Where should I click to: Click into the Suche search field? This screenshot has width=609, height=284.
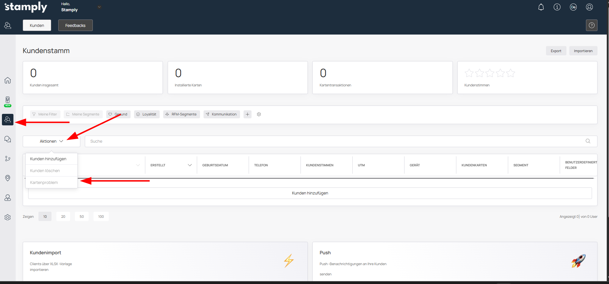336,141
